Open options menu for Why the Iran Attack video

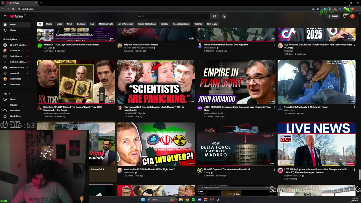pyautogui.click(x=194, y=45)
